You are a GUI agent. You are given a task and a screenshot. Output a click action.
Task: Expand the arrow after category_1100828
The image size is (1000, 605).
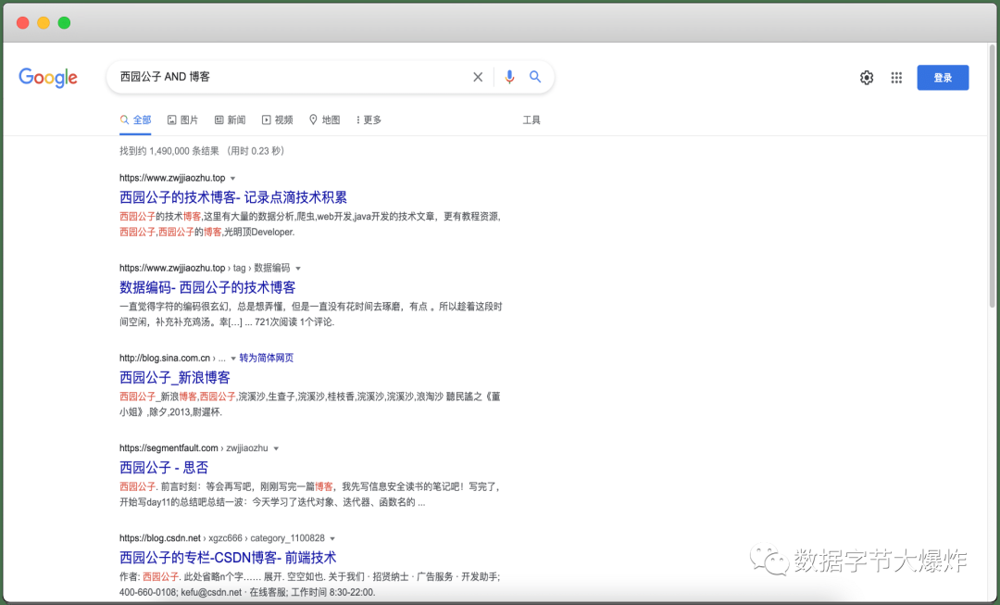coord(332,538)
